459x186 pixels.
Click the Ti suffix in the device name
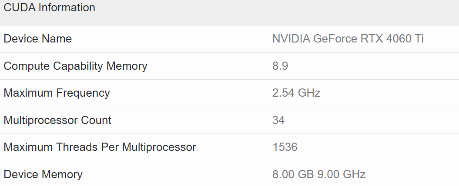click(x=419, y=39)
